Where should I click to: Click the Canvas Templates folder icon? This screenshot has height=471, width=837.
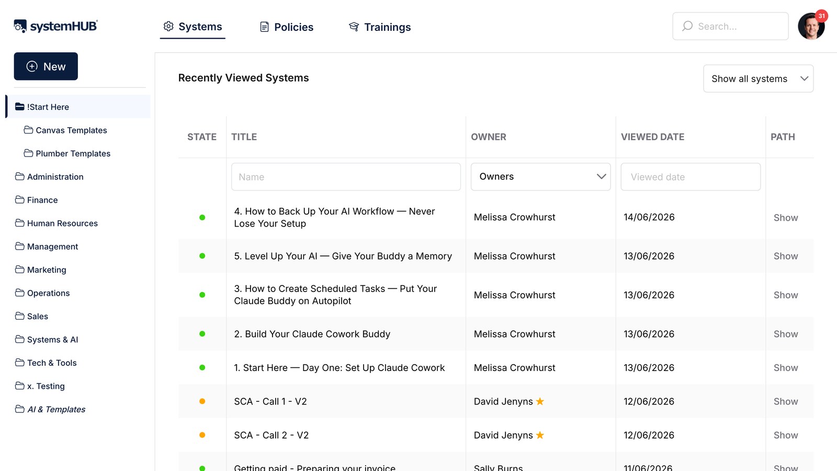28,130
